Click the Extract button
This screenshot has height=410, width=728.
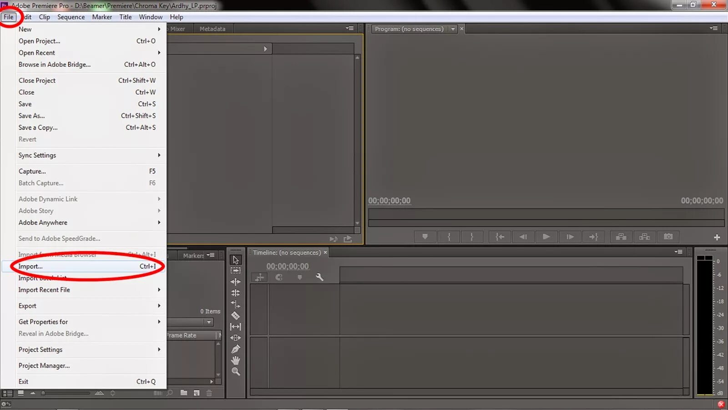click(645, 237)
